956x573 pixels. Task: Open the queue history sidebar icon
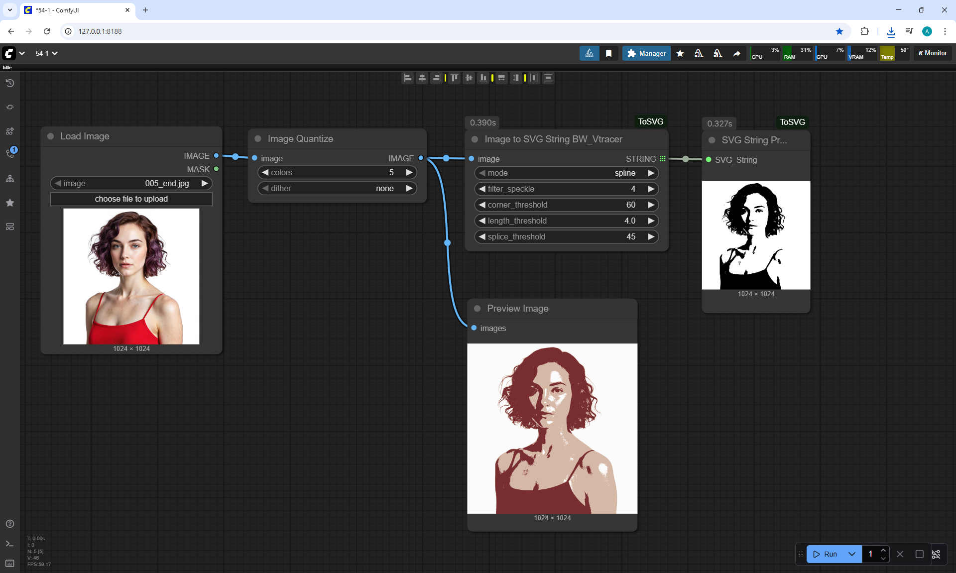coord(9,83)
